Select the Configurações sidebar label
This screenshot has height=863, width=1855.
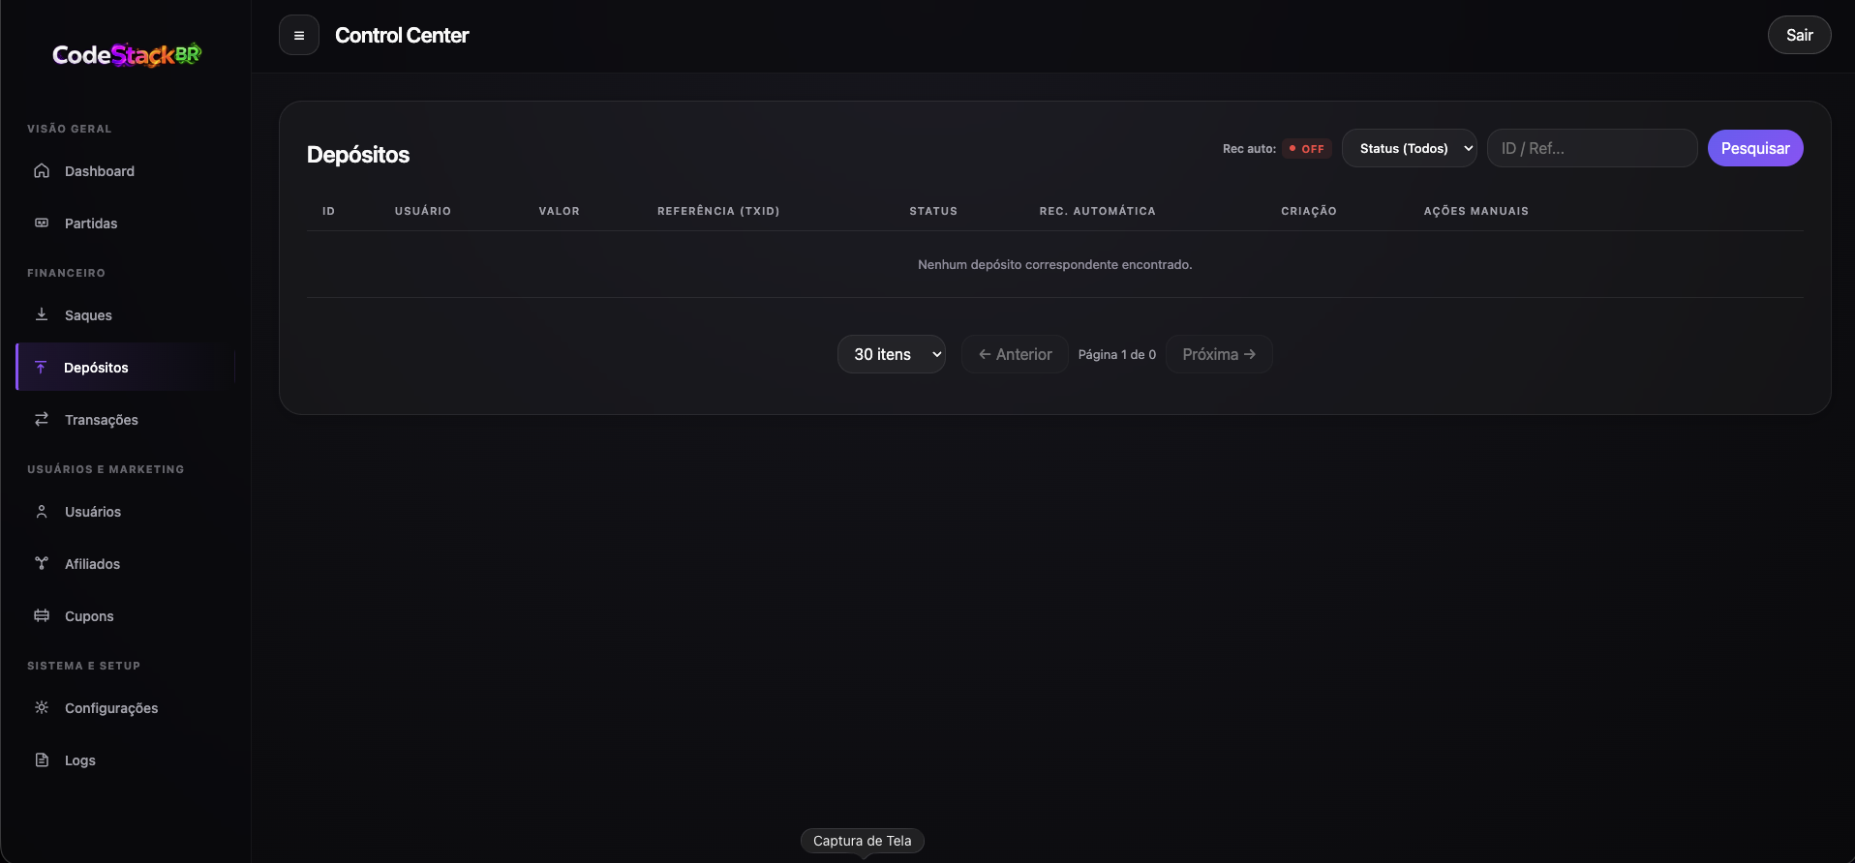111,708
